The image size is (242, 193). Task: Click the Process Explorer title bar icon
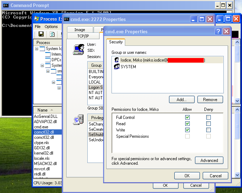tap(36, 19)
